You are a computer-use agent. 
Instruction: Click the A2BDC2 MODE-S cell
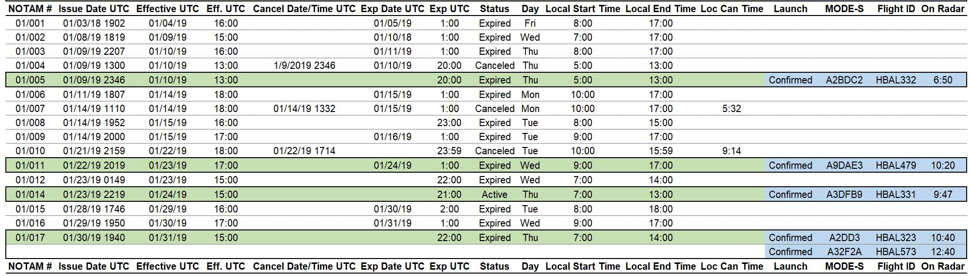(x=844, y=80)
